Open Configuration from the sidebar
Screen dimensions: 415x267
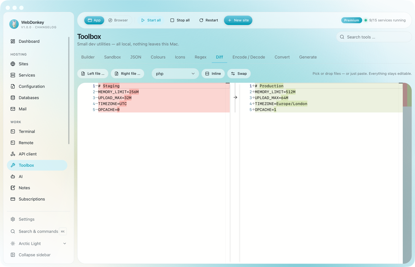37,86
